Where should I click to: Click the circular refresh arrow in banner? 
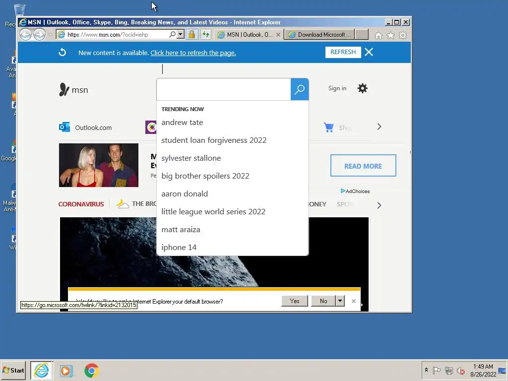point(62,52)
